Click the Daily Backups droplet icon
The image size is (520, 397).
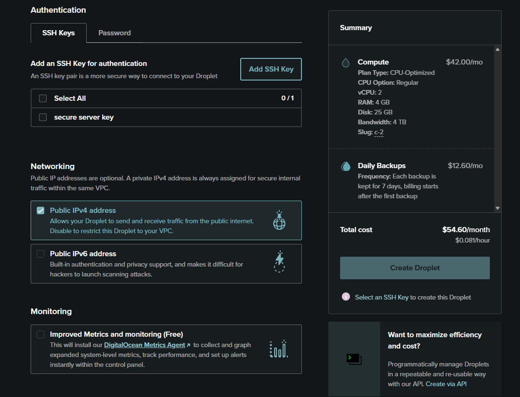[346, 166]
